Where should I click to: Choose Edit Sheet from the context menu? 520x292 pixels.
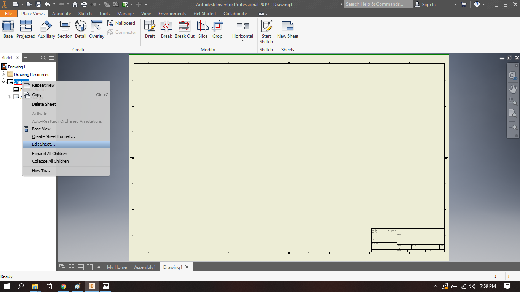click(43, 144)
